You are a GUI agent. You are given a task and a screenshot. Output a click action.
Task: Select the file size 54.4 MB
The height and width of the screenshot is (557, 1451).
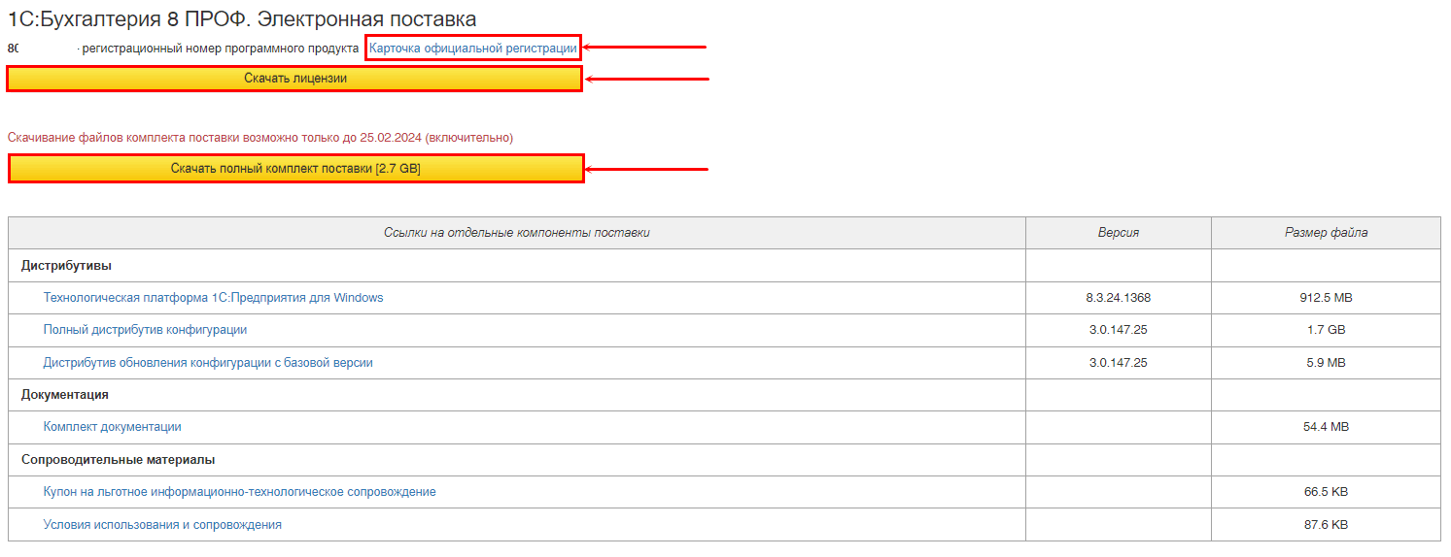[1326, 427]
